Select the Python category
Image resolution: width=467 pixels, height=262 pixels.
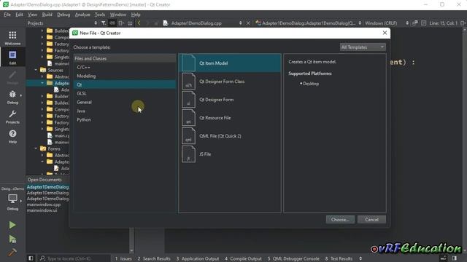pyautogui.click(x=125, y=119)
